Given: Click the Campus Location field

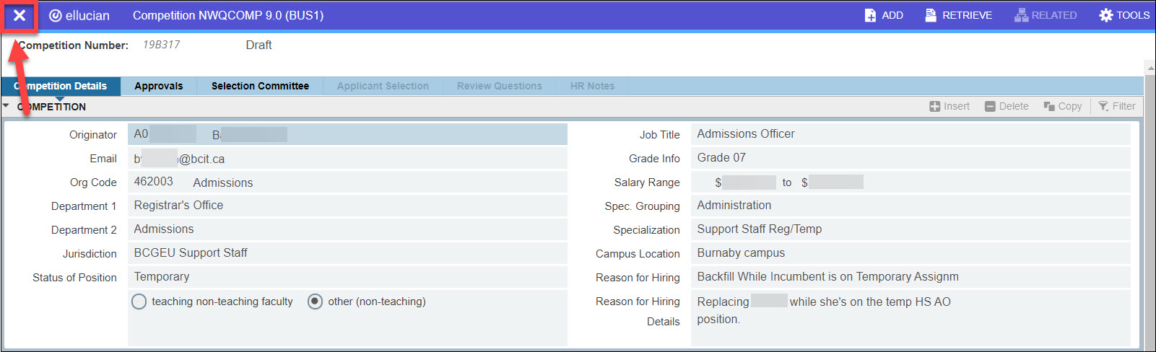Looking at the screenshot, I should pyautogui.click(x=910, y=253).
